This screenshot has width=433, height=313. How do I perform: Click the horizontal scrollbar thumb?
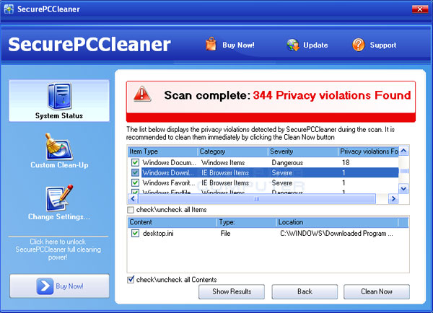click(x=257, y=199)
